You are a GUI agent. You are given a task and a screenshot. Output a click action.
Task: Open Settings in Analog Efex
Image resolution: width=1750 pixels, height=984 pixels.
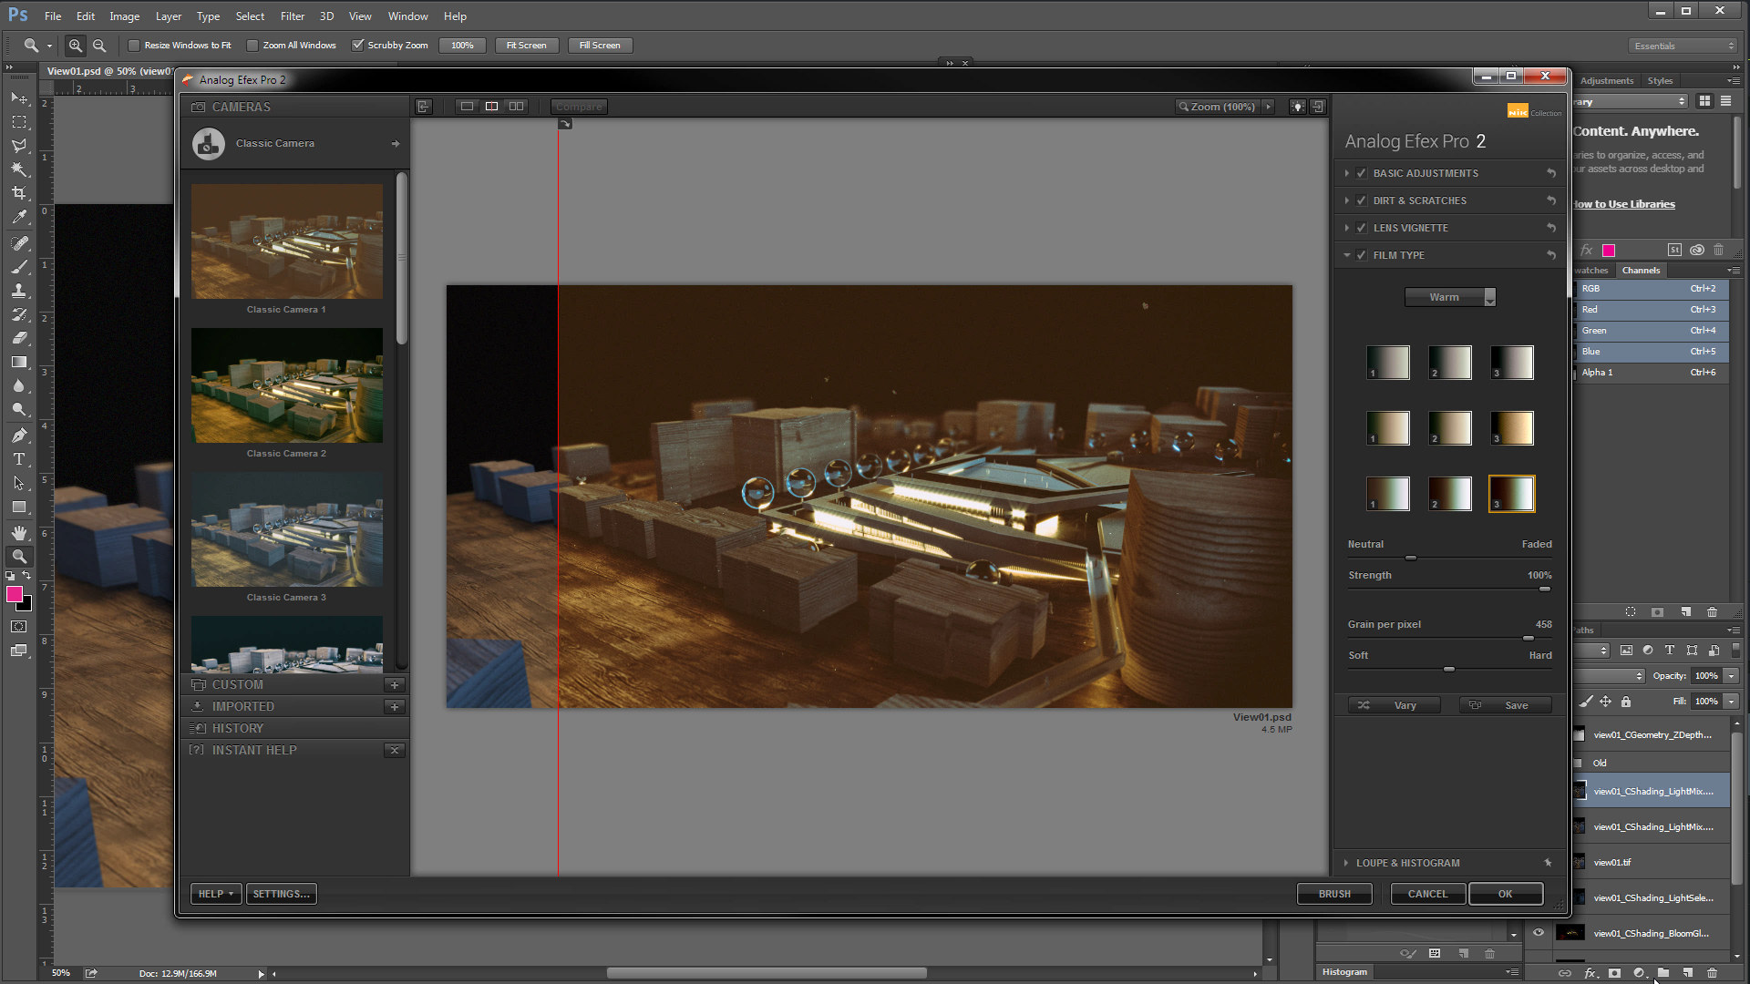(x=281, y=894)
